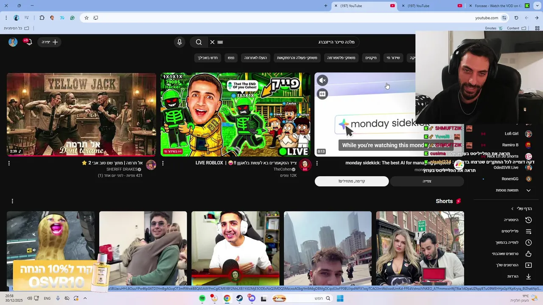Expand the הדף שלי section
543x305 pixels.
click(521, 208)
